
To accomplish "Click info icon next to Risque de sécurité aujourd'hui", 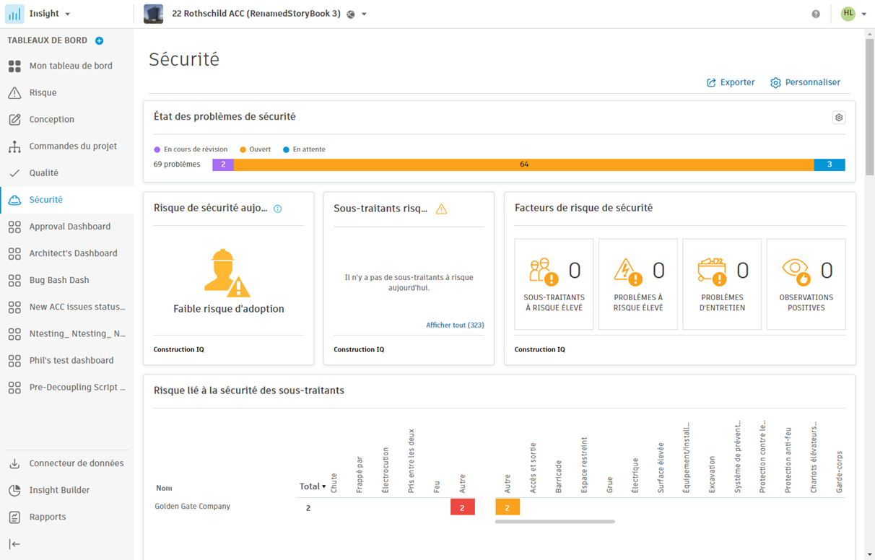I will [278, 209].
